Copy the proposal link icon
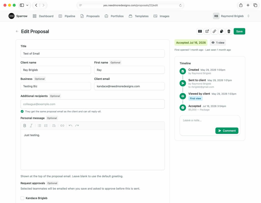 (x=214, y=31)
